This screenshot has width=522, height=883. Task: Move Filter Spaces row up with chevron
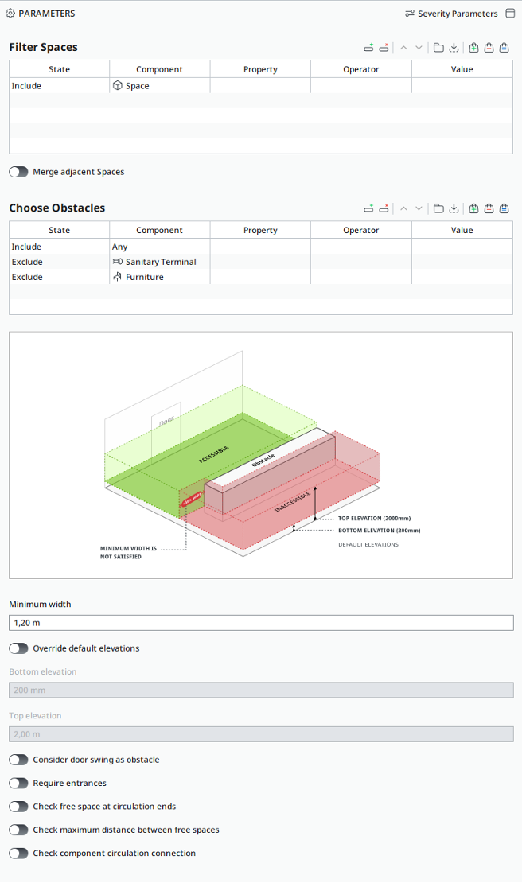click(x=403, y=48)
